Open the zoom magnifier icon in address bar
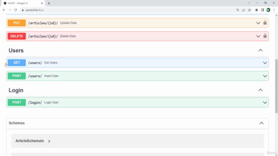Image resolution: width=278 pixels, height=156 pixels. coord(238,10)
